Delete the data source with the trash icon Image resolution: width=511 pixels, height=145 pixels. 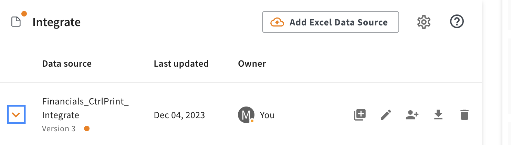click(x=464, y=115)
